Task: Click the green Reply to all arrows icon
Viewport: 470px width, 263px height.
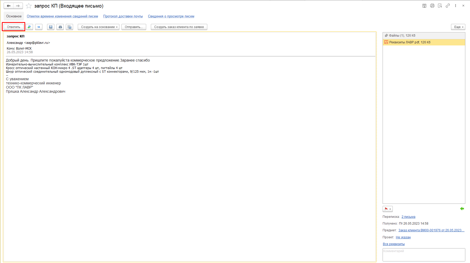Action: [x=29, y=27]
